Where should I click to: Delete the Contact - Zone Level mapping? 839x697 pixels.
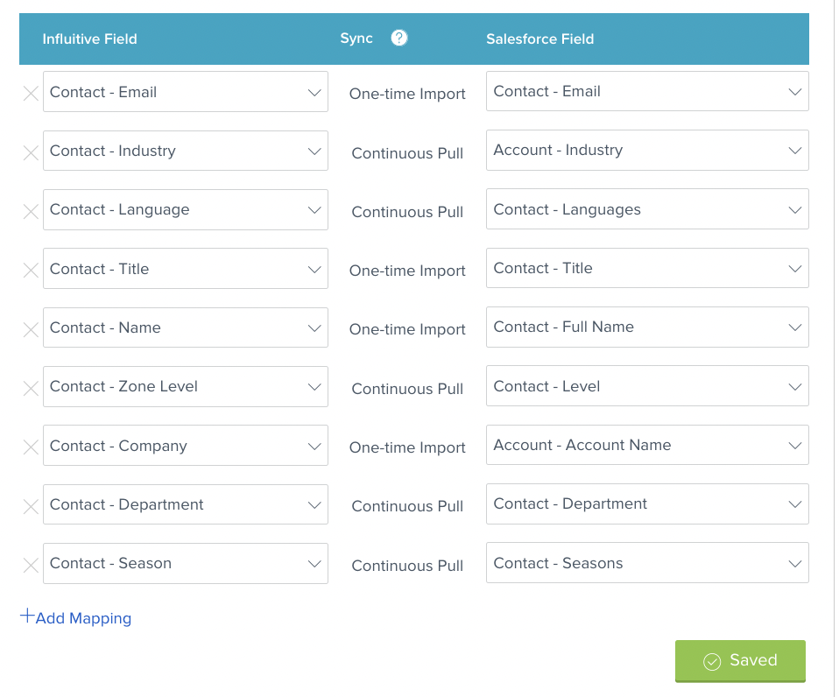click(x=31, y=388)
